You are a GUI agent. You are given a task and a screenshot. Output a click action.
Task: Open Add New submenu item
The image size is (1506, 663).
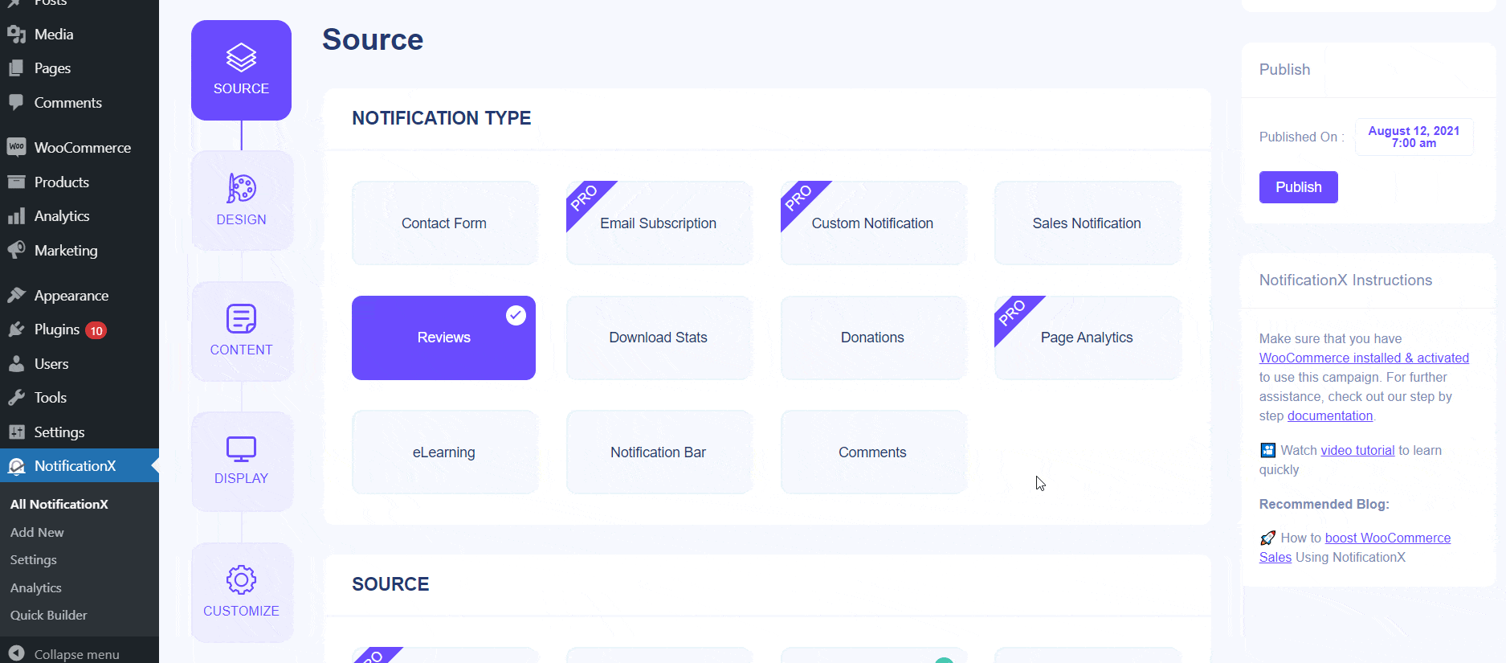point(37,532)
